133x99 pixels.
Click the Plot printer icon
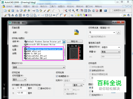click(x=18, y=11)
